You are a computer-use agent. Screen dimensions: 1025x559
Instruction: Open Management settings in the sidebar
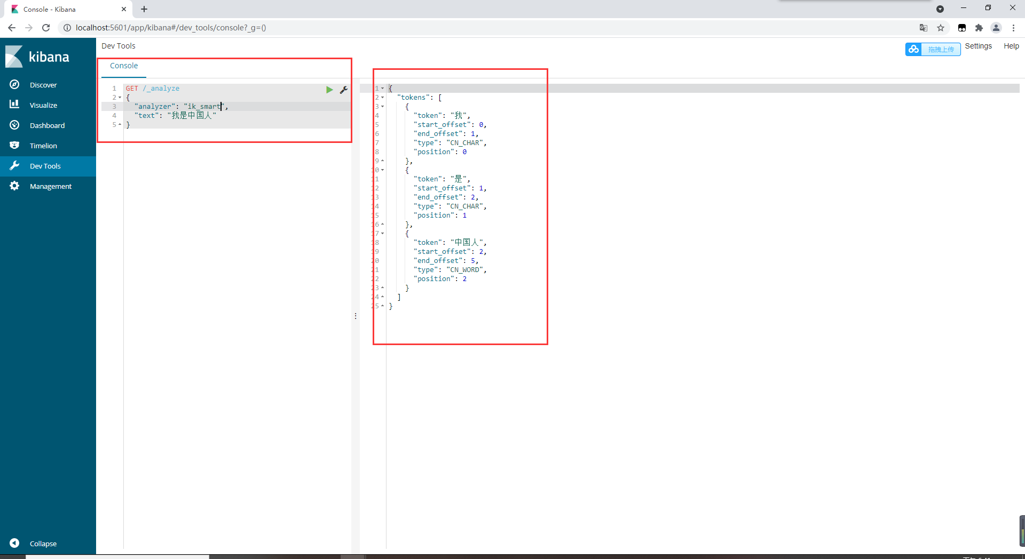pyautogui.click(x=51, y=186)
